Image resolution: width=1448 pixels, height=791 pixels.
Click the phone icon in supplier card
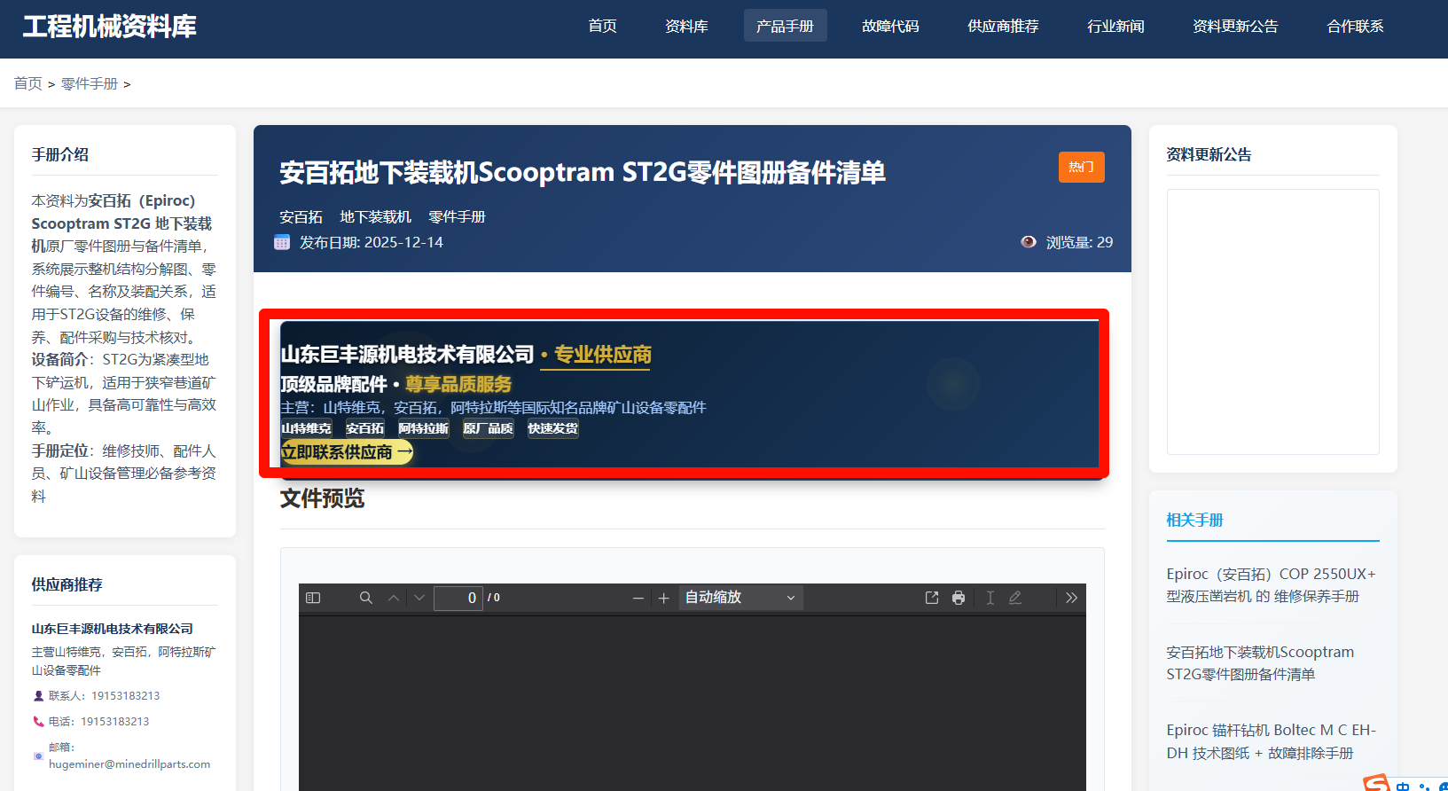pyautogui.click(x=38, y=722)
